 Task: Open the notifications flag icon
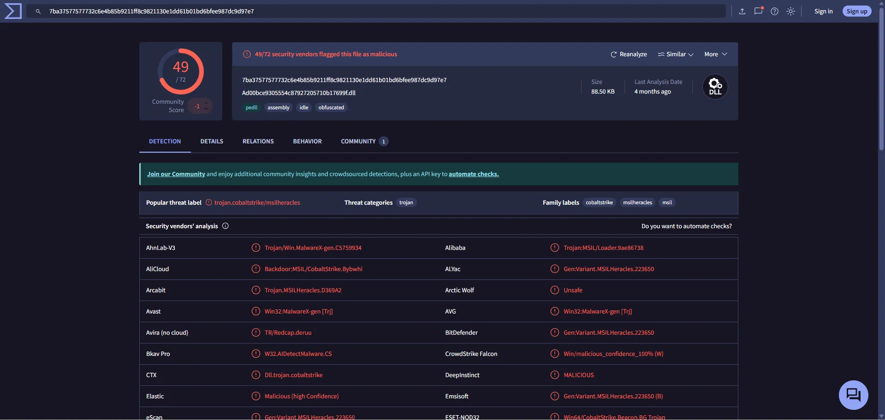(x=758, y=12)
